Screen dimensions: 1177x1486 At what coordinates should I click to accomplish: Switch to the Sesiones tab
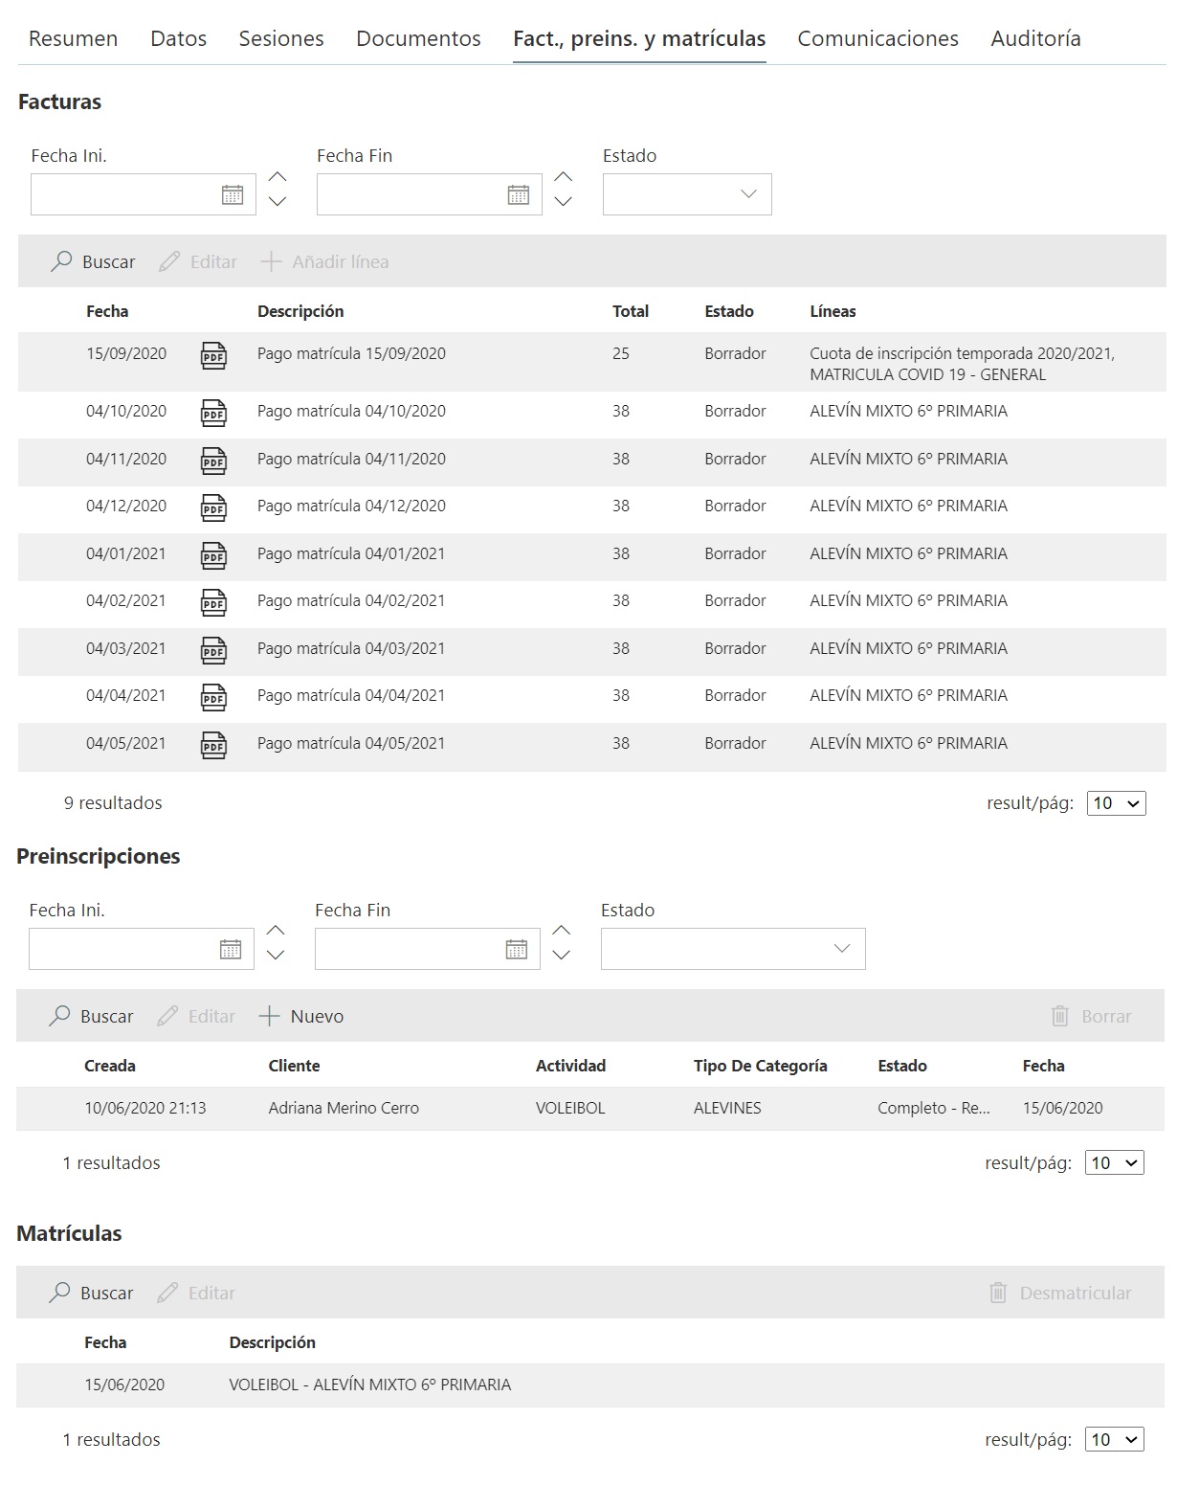pyautogui.click(x=281, y=39)
